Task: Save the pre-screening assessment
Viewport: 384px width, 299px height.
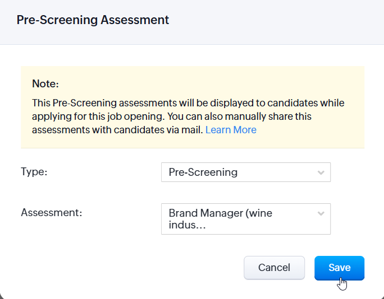Action: point(339,268)
